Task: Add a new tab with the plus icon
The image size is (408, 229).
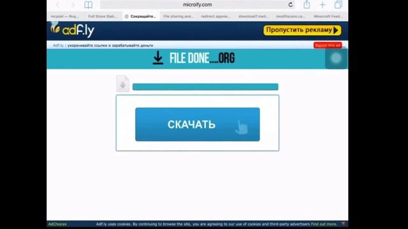Action: [323, 4]
